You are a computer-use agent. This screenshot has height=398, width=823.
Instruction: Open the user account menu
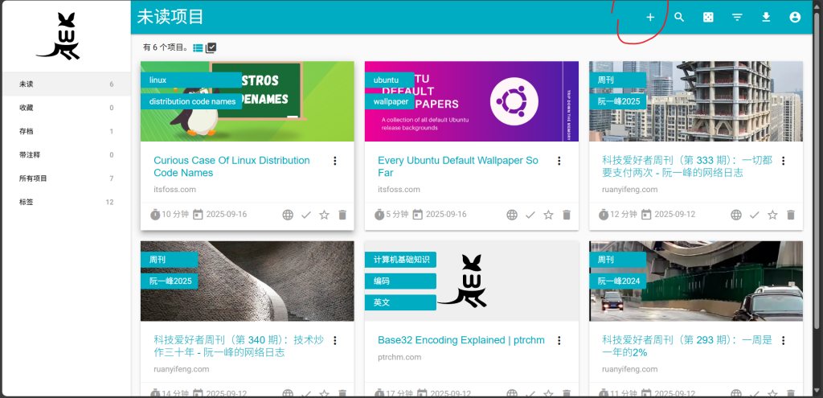pos(795,17)
